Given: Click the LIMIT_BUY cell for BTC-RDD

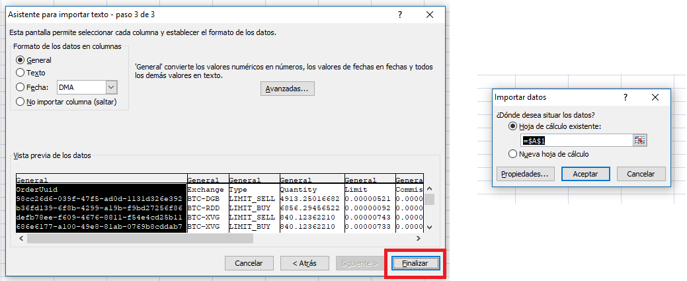Looking at the screenshot, I should point(250,208).
